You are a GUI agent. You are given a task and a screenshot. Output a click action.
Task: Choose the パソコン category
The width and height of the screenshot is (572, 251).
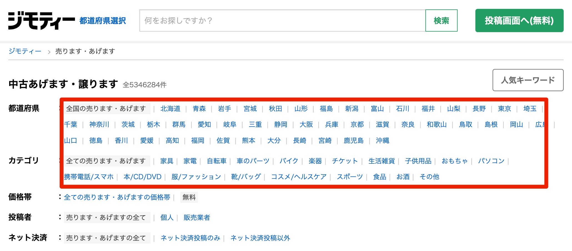tap(491, 161)
